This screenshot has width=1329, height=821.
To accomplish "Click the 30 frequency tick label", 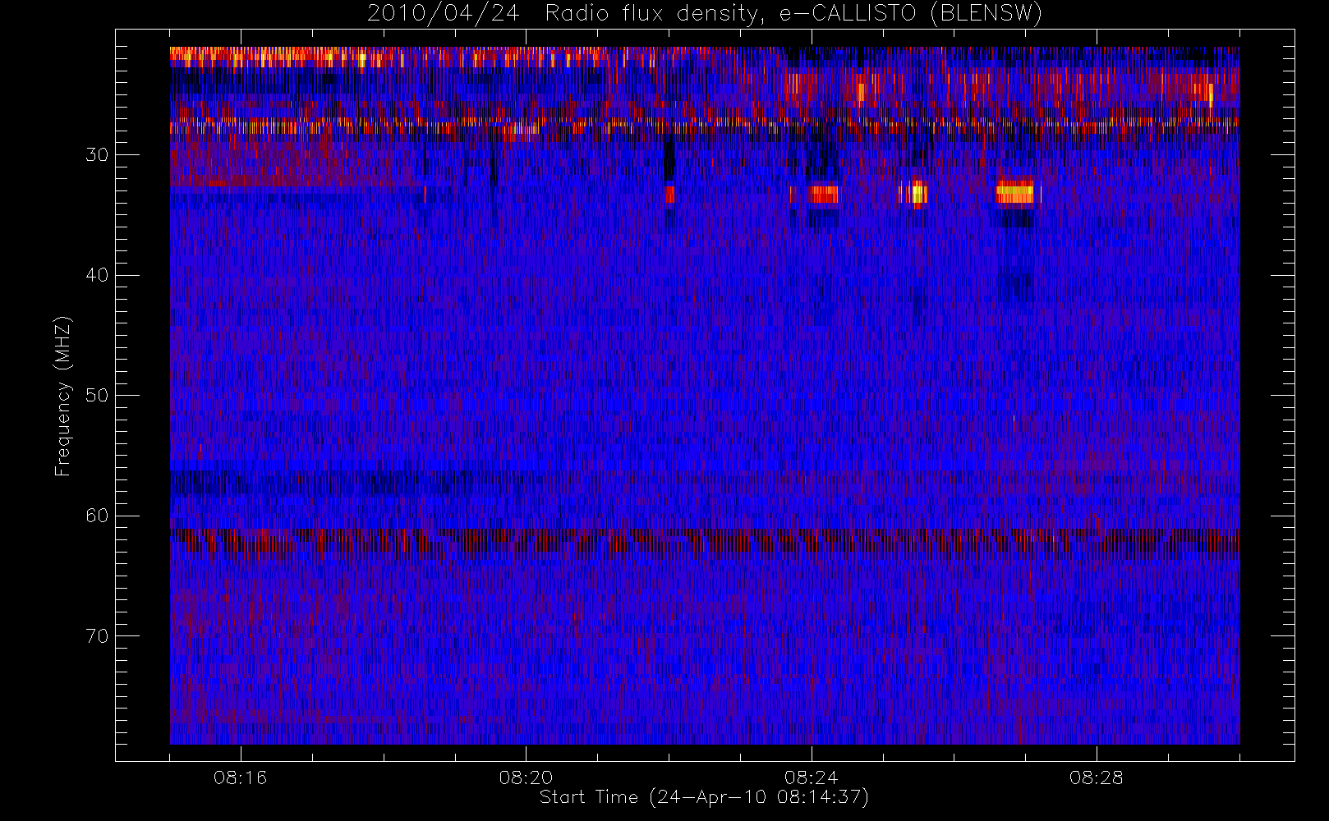I will pos(97,155).
